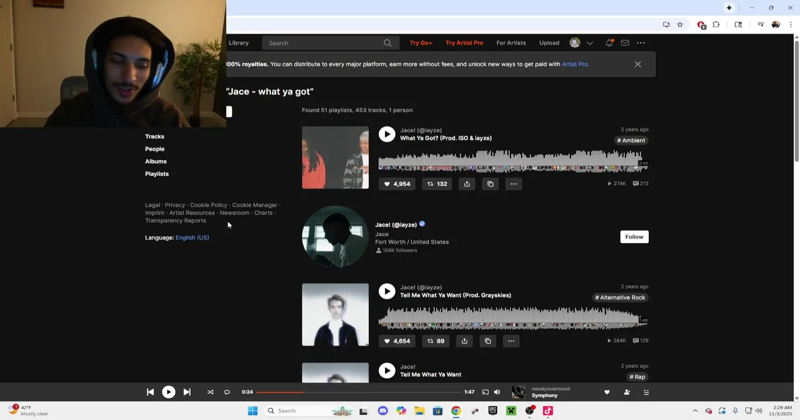
Task: Filter results to People
Action: point(155,149)
